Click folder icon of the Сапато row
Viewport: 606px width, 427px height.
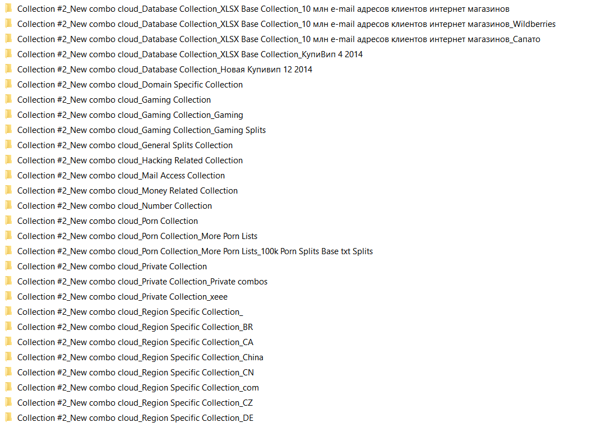8,39
